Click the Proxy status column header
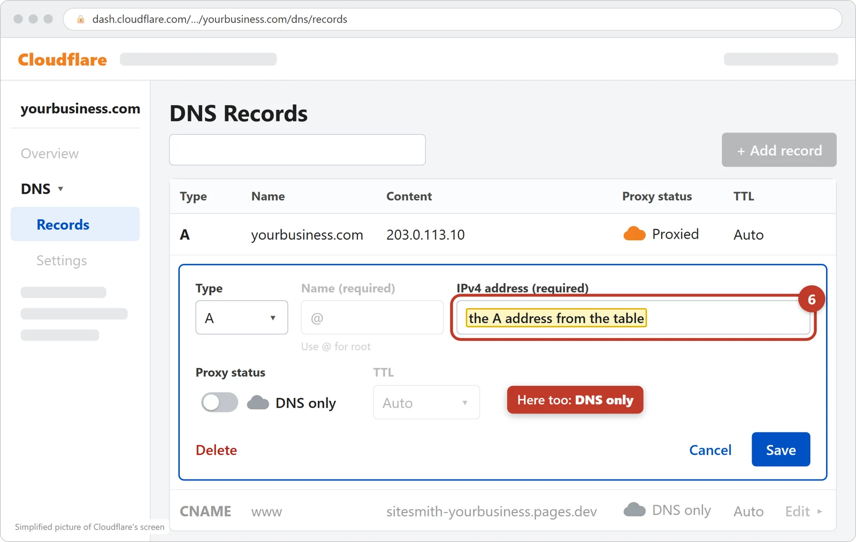 [x=657, y=196]
